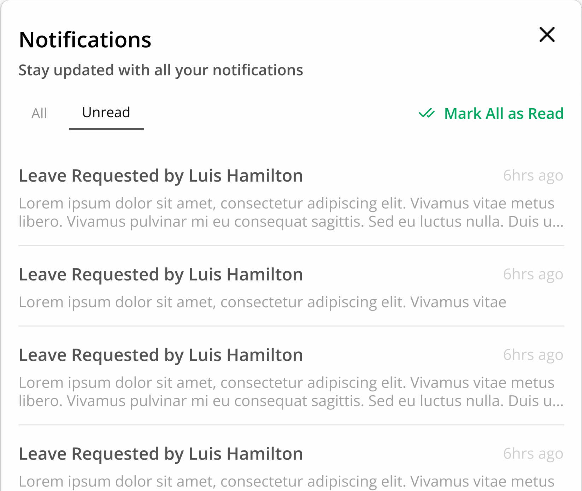The width and height of the screenshot is (582, 491).
Task: Click Mark All as Read link
Action: (504, 113)
